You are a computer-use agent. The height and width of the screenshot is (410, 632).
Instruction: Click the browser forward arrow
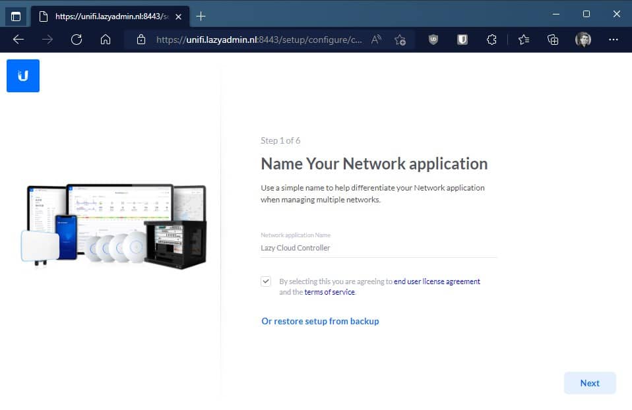(47, 40)
